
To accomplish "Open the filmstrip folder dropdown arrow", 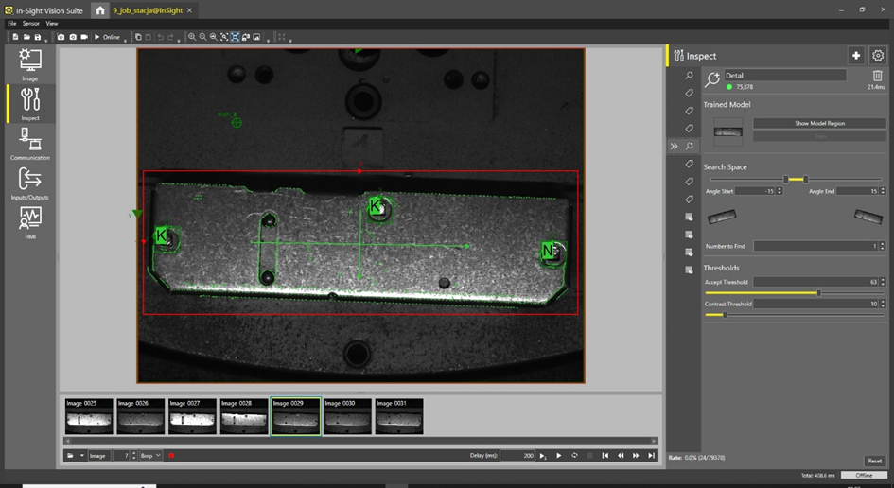I will pyautogui.click(x=82, y=456).
